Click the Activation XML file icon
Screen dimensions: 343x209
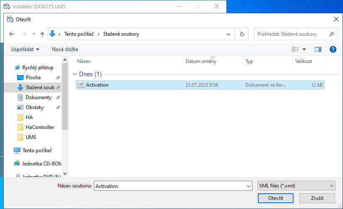(81, 85)
